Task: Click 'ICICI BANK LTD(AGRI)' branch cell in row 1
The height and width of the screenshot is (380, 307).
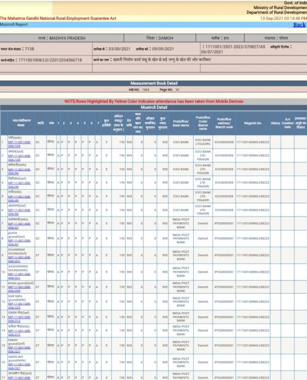Action: tap(203, 142)
